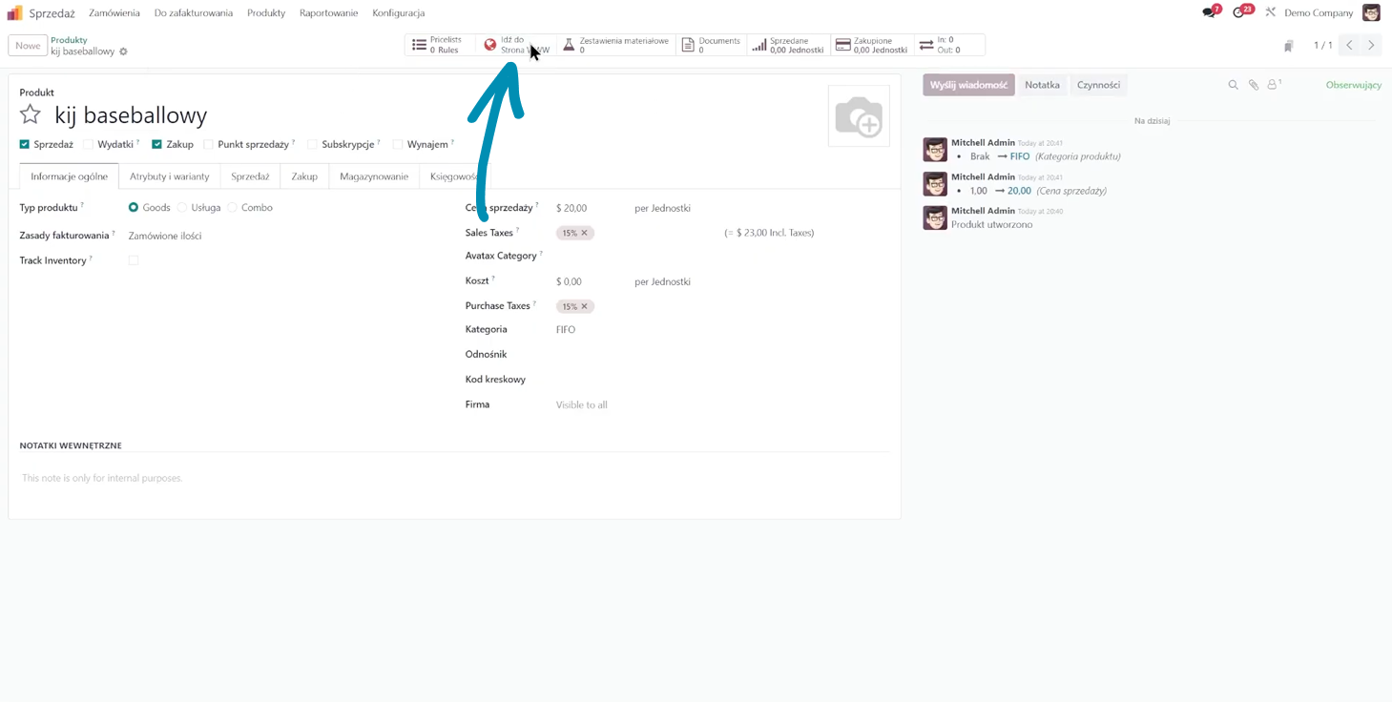Open the Pricelists smart button

439,45
